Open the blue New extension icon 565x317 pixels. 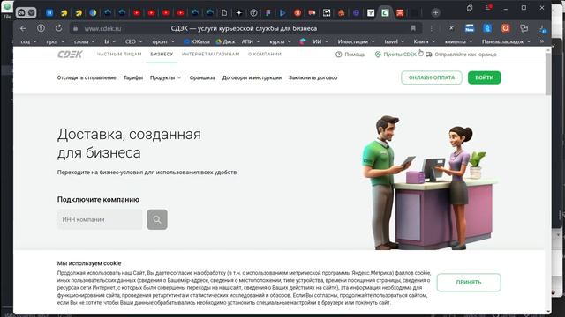(x=470, y=28)
